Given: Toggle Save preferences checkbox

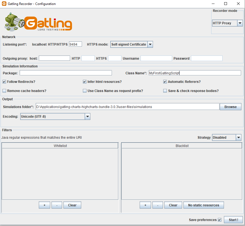Looking at the screenshot, I should click(x=220, y=220).
